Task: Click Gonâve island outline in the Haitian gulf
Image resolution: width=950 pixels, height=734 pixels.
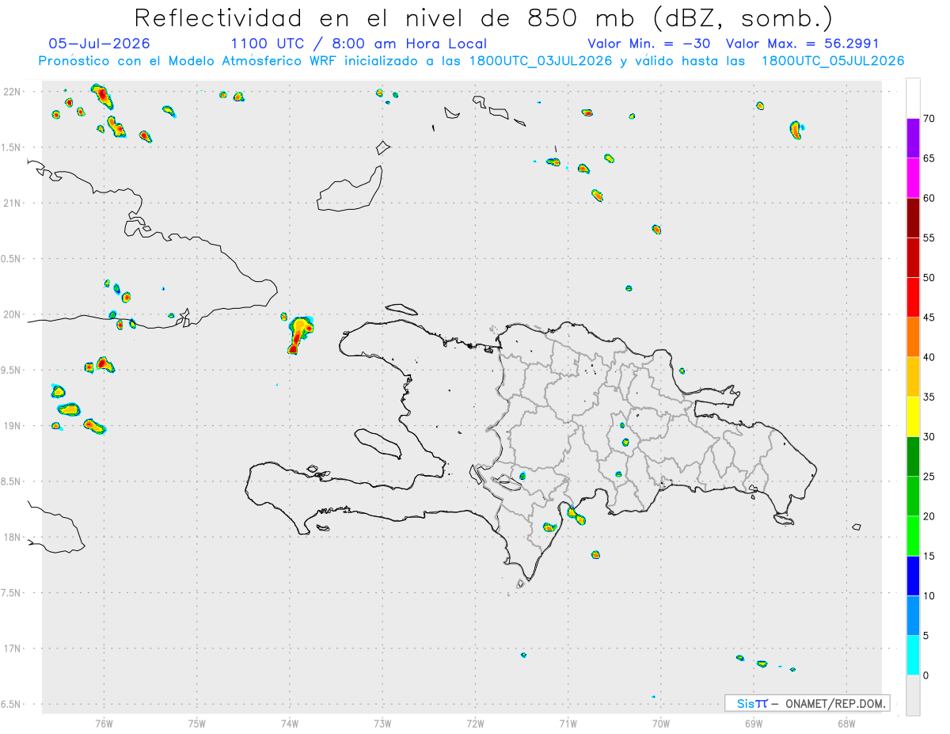Action: tap(378, 443)
